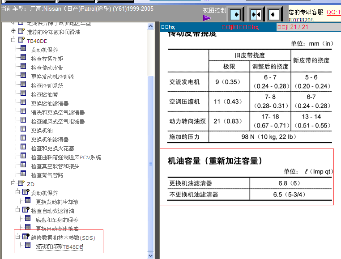This screenshot has height=259, width=341.
Task: Click the page icon beside 发动机保养TB48DE
Action: click(28, 245)
